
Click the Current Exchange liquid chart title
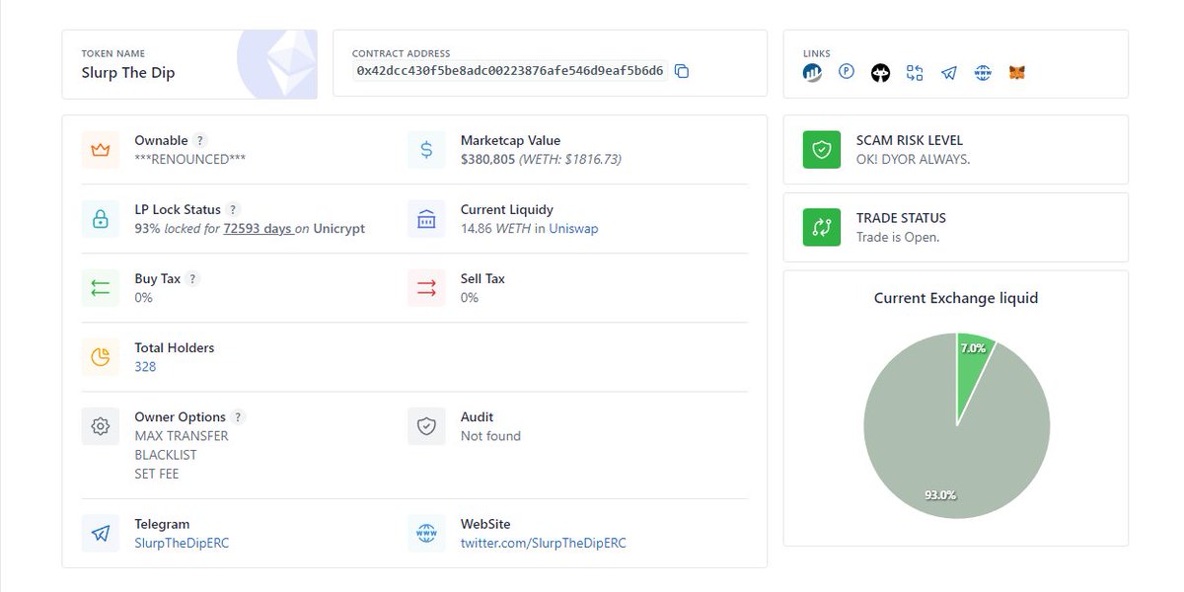[956, 298]
